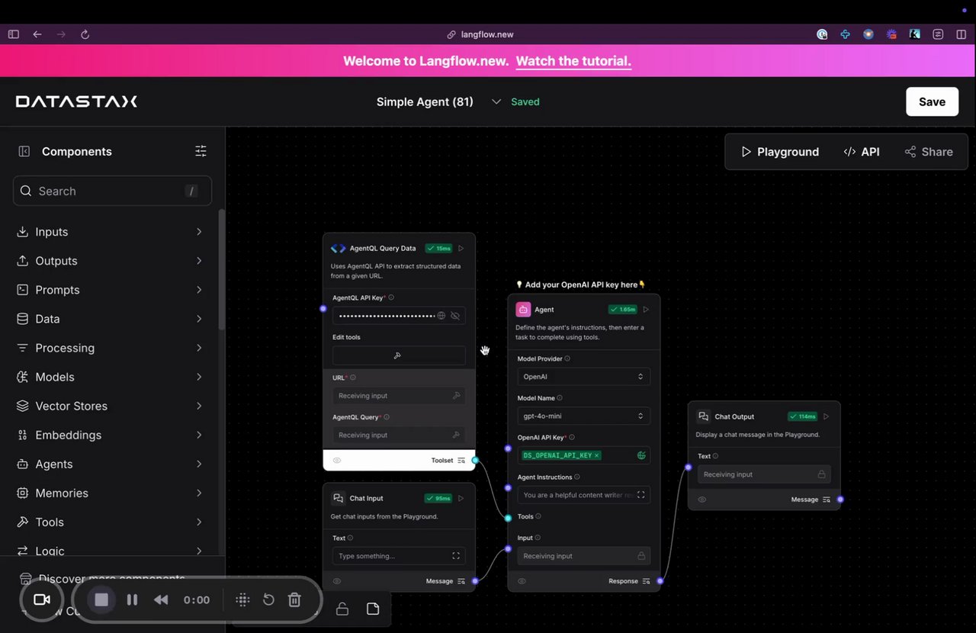The height and width of the screenshot is (633, 976).
Task: Click the Save button
Action: [x=932, y=101]
